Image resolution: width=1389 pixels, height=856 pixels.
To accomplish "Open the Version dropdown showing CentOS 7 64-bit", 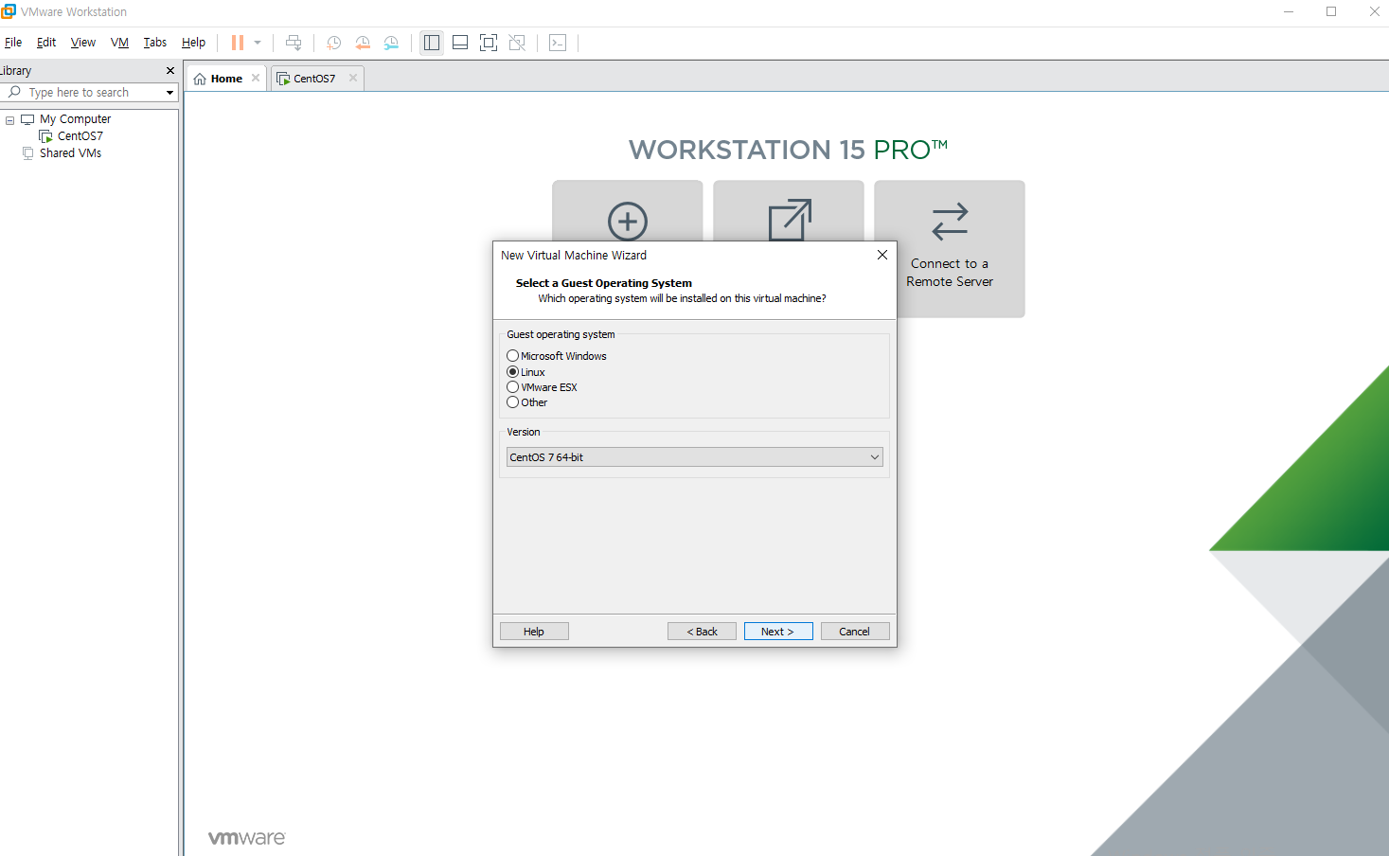I will (695, 457).
